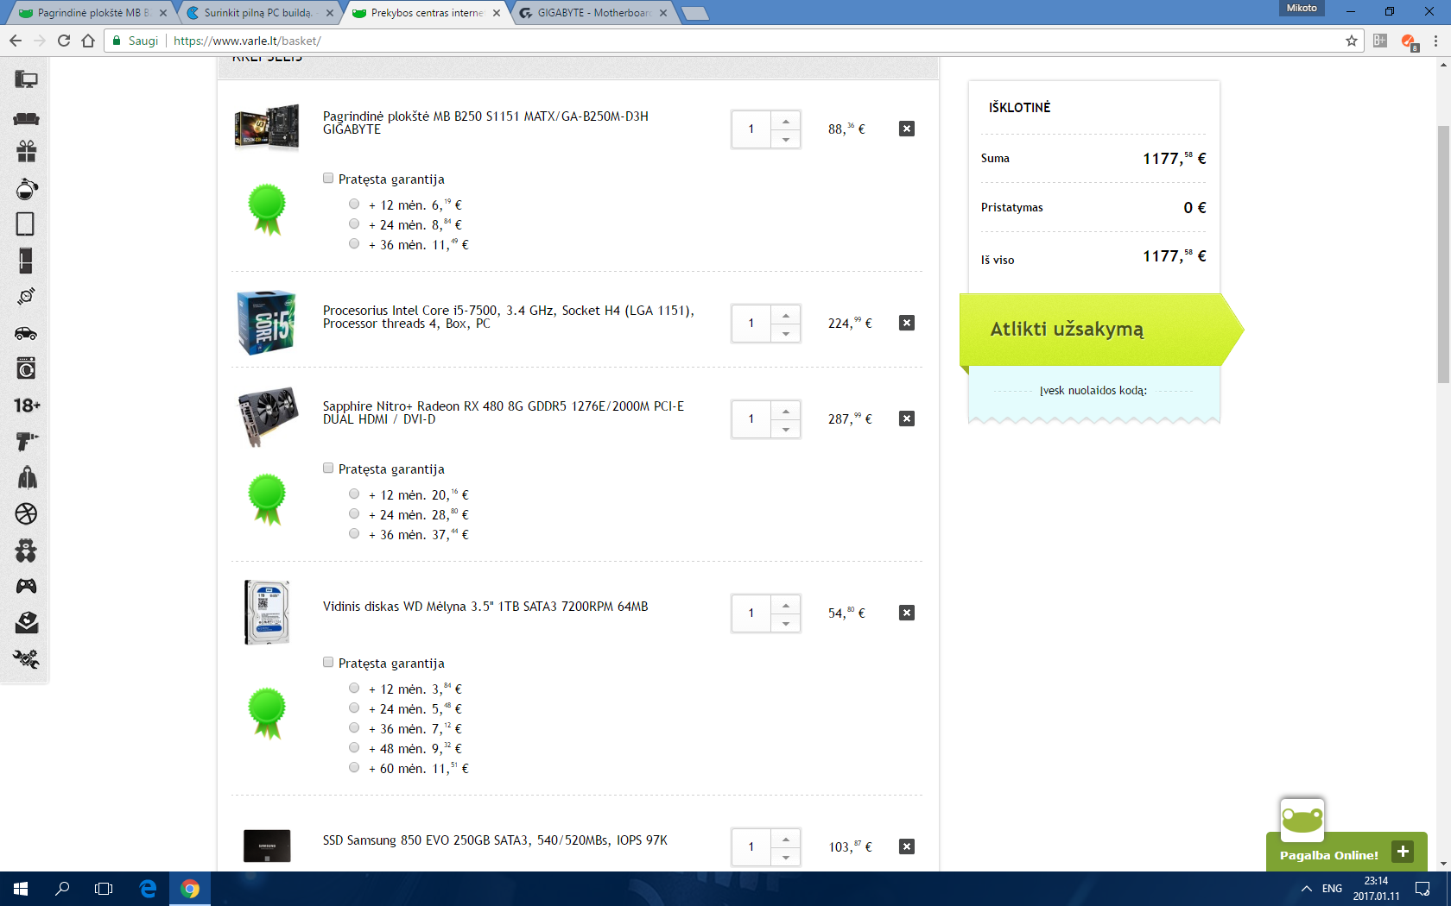Open the gifts category icon

pos(26,152)
